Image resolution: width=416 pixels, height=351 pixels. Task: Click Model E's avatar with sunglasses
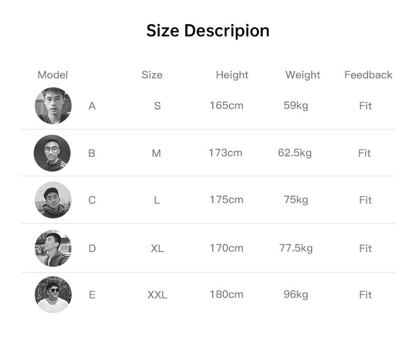click(x=53, y=295)
